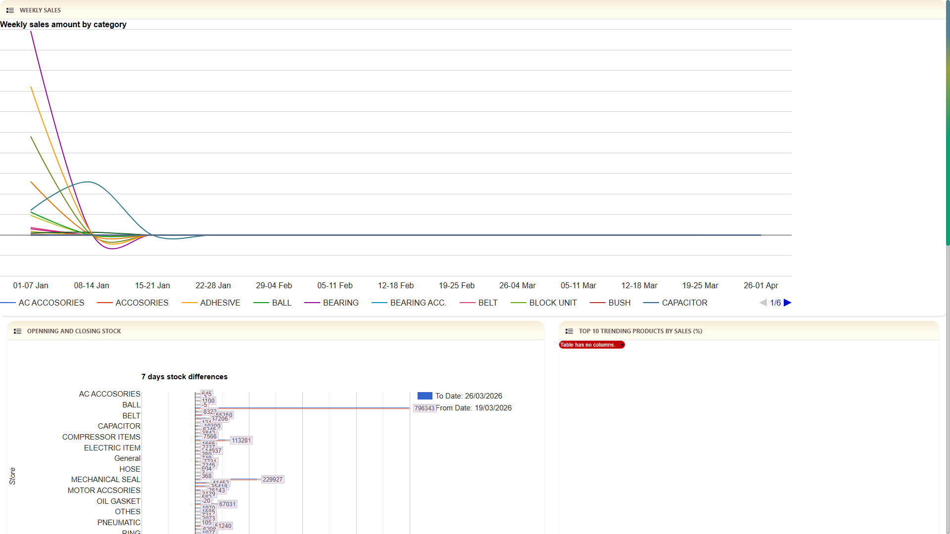
Task: Click the 796343 bar value label
Action: click(x=424, y=408)
